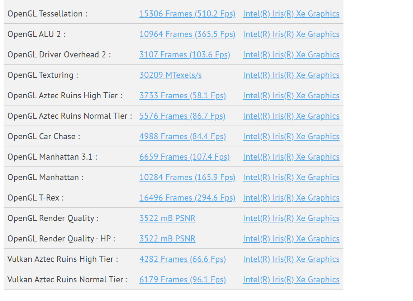Open the 6659 Frames (107.4 Fps) Manhattan 3.1 result
This screenshot has width=413, height=301.
[184, 157]
